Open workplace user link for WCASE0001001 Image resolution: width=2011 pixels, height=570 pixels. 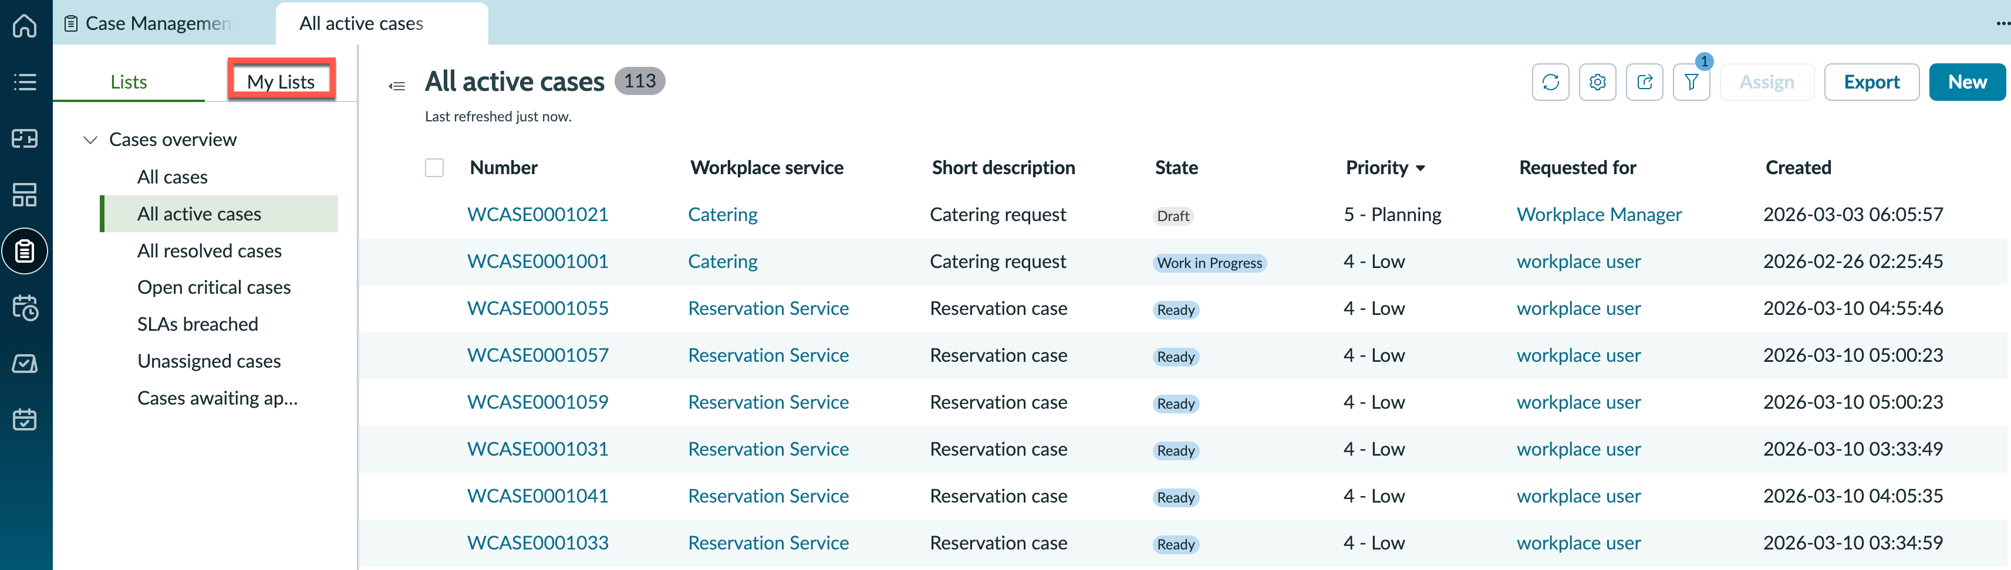[1578, 261]
